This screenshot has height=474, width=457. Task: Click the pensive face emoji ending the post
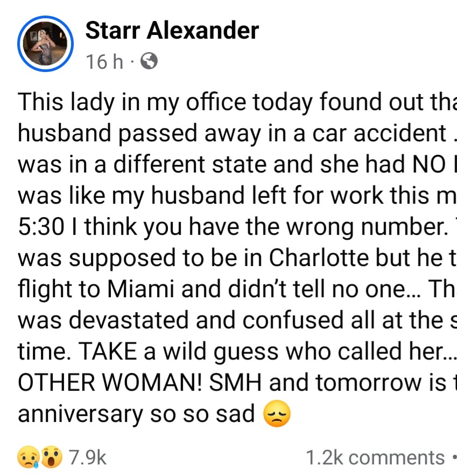277,414
